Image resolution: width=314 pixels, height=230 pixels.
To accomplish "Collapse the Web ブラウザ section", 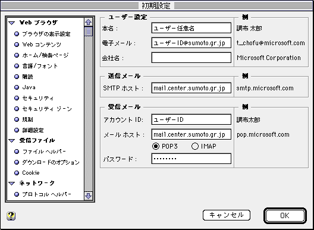I will [12, 23].
